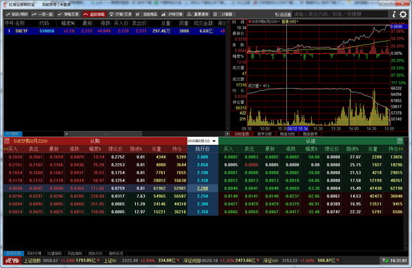
Task: Switch to the 风险指标 bottom tab
Action: [x=75, y=254]
